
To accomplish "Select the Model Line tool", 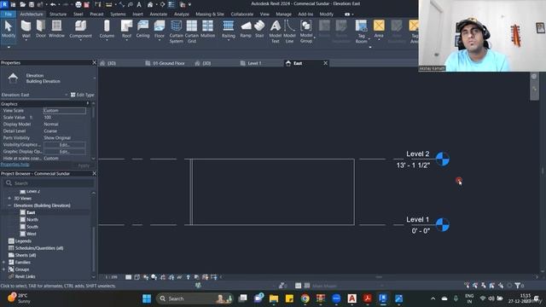I will point(289,32).
